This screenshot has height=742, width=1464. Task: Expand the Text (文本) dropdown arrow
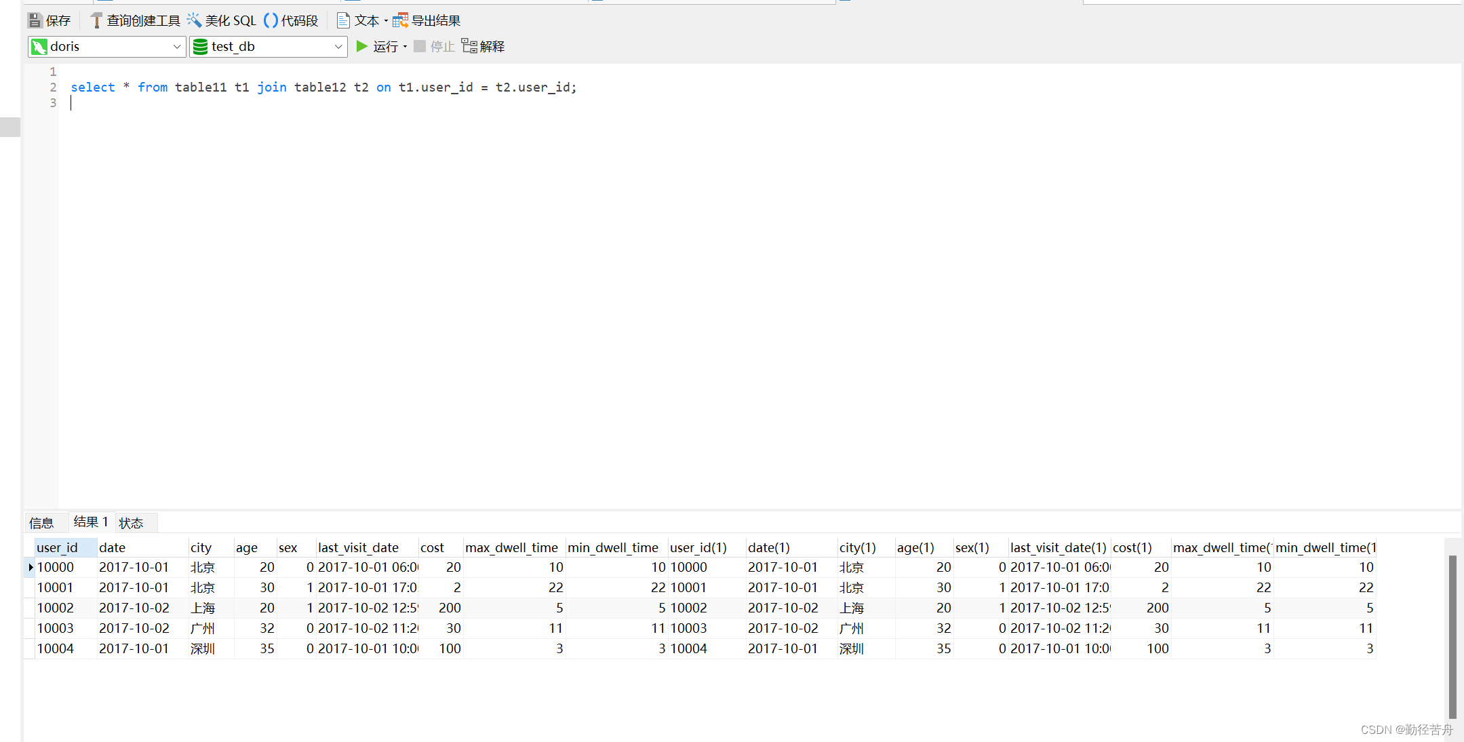tap(386, 21)
